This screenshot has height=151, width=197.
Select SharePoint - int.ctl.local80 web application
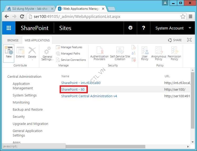tap(81, 83)
